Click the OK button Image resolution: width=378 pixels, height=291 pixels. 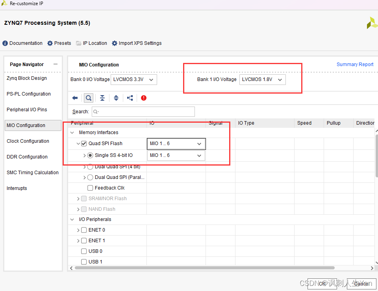click(322, 284)
